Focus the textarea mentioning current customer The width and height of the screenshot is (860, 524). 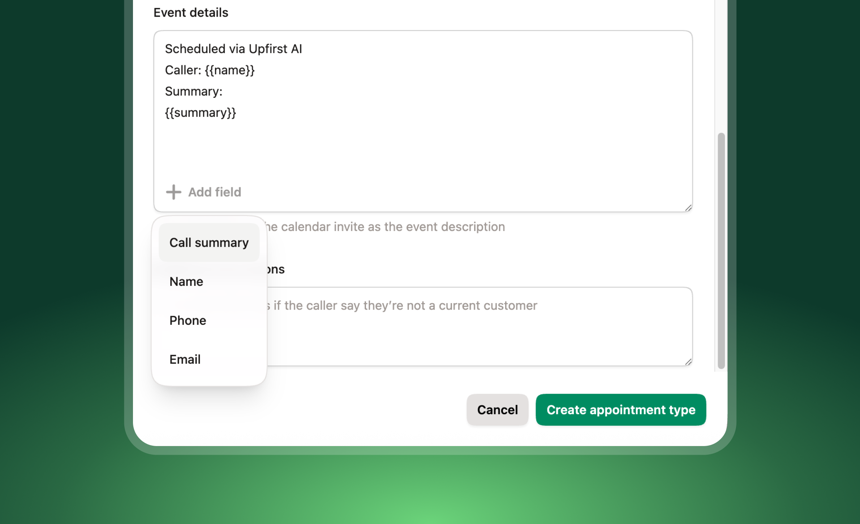pyautogui.click(x=470, y=332)
